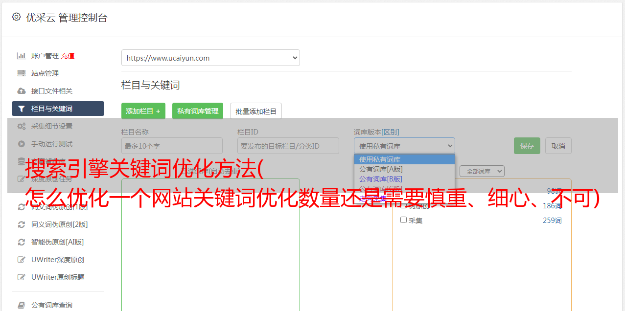Image resolution: width=625 pixels, height=311 pixels.
Task: Expand the https://www.ucaiyun.com site selector
Action: click(210, 58)
